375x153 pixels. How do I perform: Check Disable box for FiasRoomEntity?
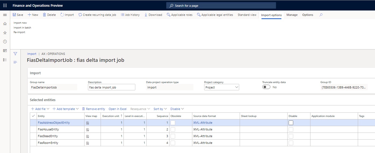[291, 143]
